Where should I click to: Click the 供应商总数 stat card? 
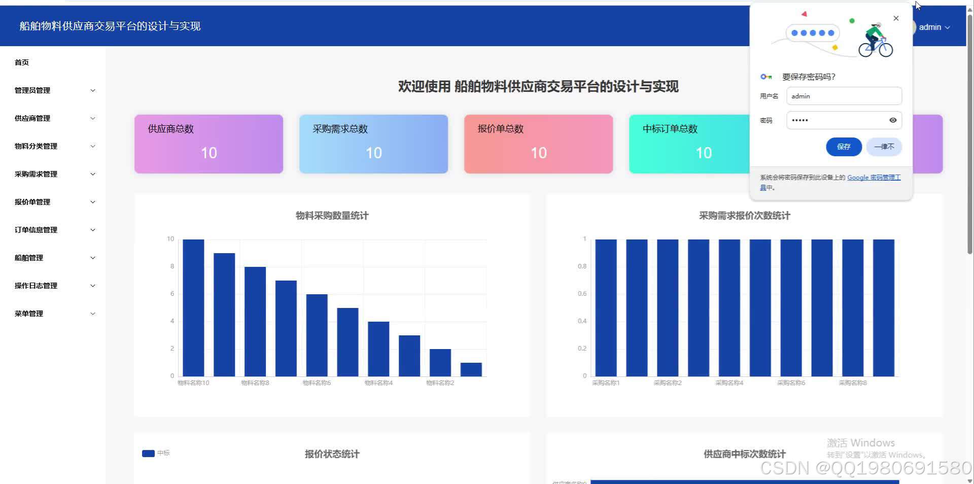[208, 144]
